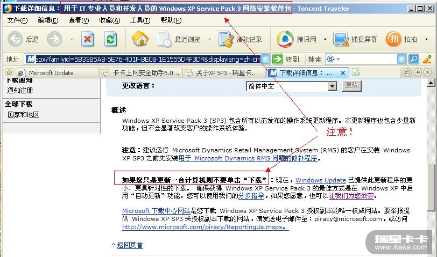Image resolution: width=437 pixels, height=257 pixels.
Task: Click the orange Paipai (拍拍) icon
Action: (x=393, y=39)
